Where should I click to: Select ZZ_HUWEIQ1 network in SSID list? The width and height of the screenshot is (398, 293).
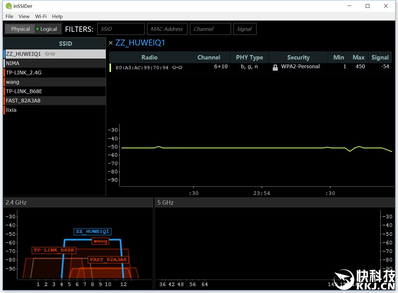[55, 54]
